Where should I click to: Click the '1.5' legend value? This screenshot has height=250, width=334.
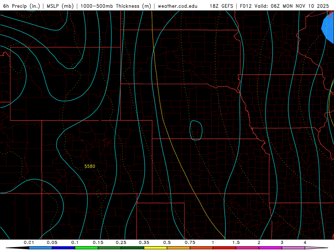(x=236, y=242)
